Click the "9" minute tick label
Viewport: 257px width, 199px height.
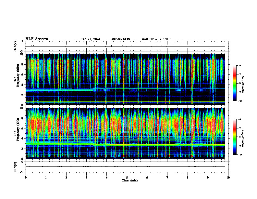pyautogui.click(x=208, y=178)
